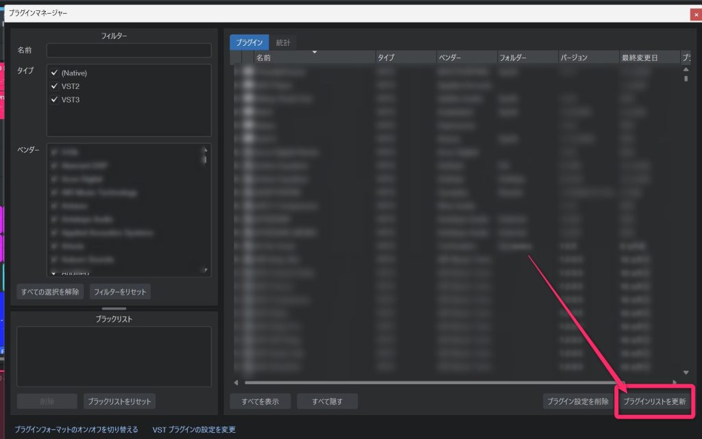The image size is (702, 439).
Task: Uncheck the VST2 type filter
Action: (x=54, y=86)
